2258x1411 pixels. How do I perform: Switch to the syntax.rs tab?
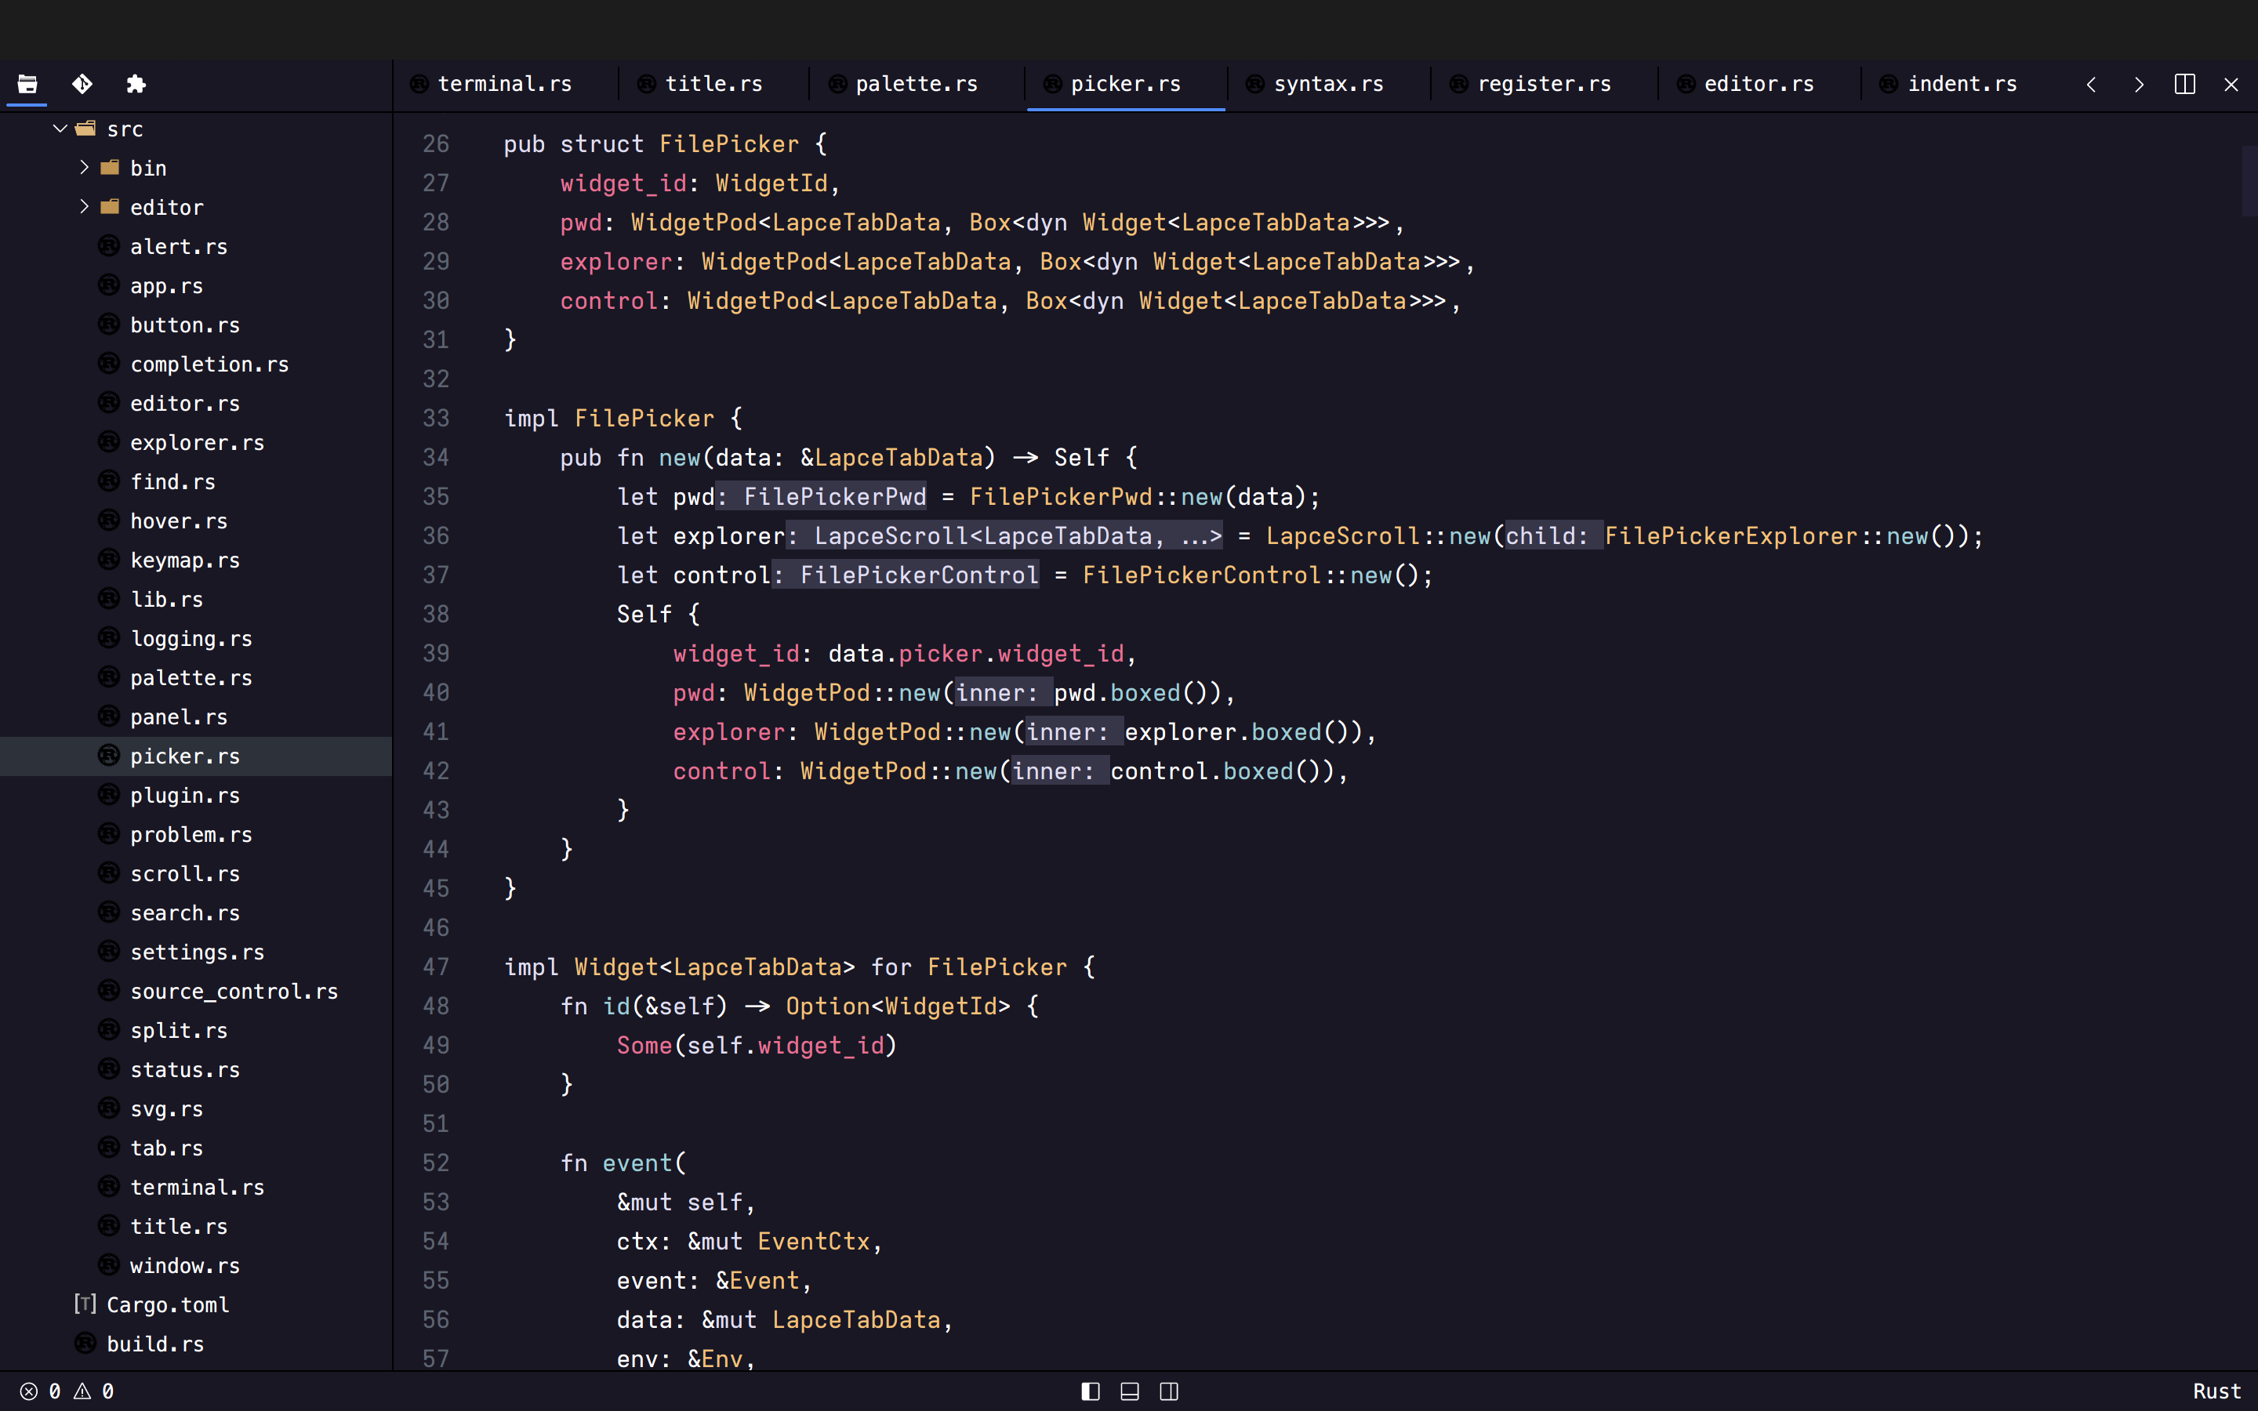click(1327, 84)
